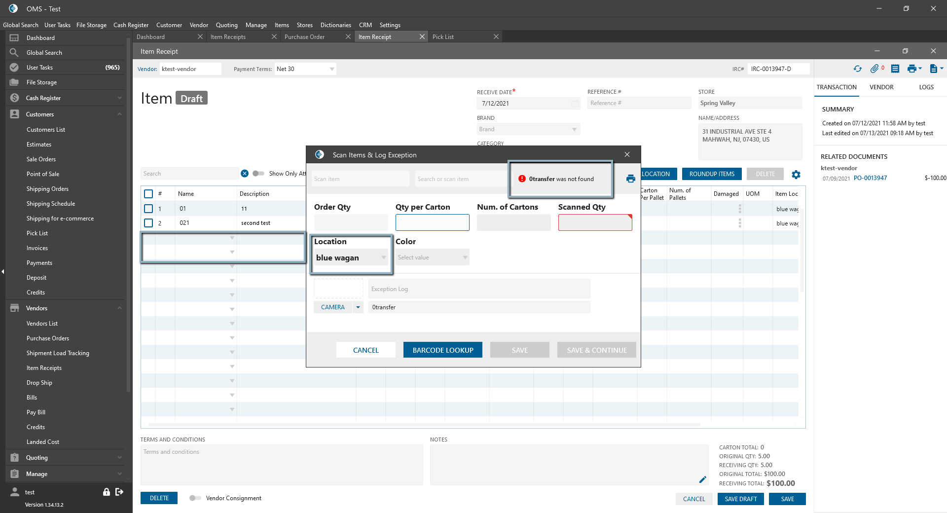
Task: Check the checkbox for row 2 item 021
Action: click(x=148, y=223)
